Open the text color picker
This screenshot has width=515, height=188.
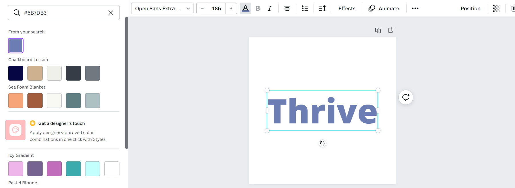click(x=245, y=8)
